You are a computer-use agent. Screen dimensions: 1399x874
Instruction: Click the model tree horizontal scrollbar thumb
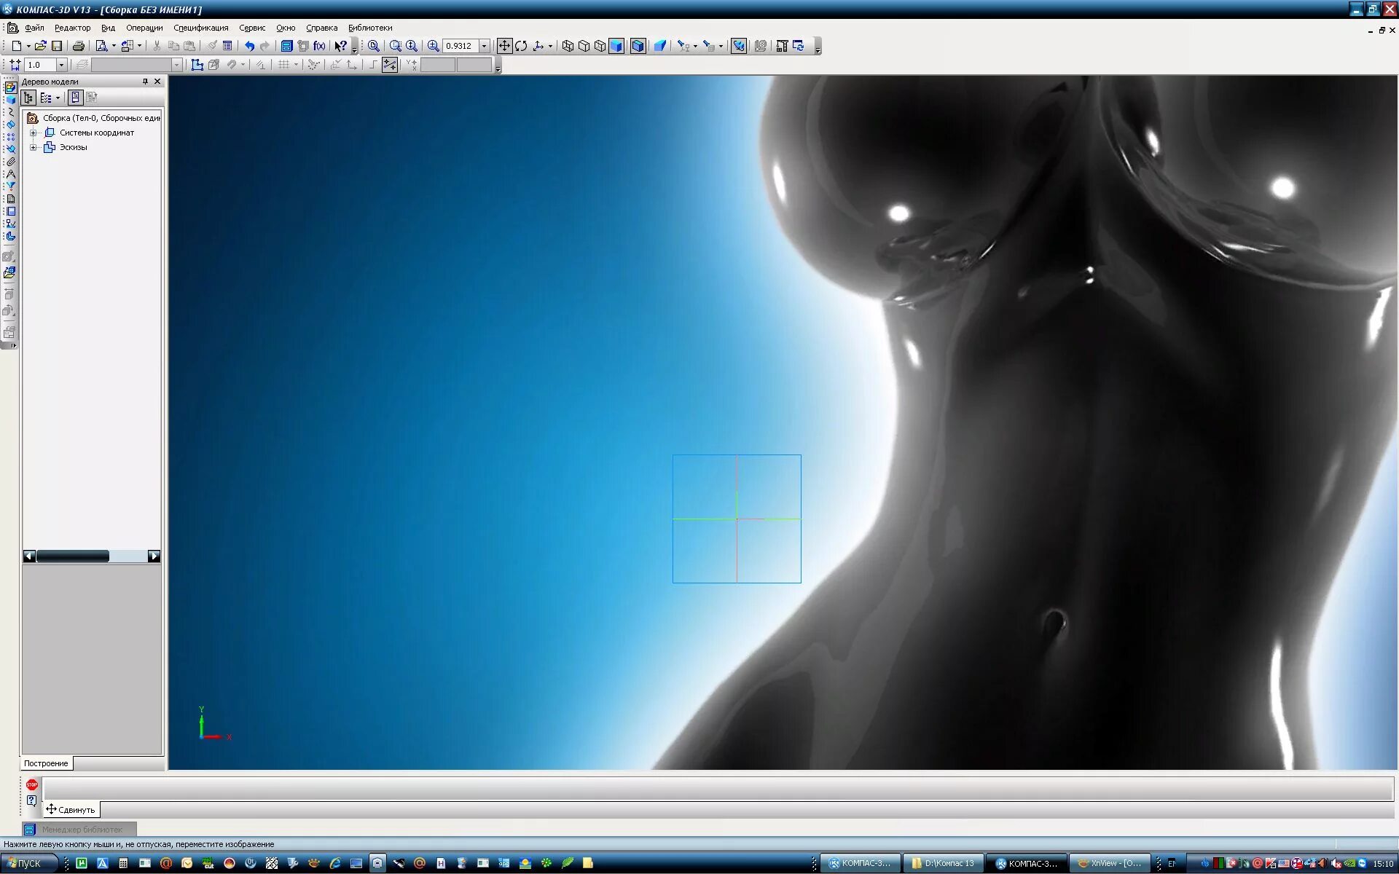pyautogui.click(x=73, y=556)
